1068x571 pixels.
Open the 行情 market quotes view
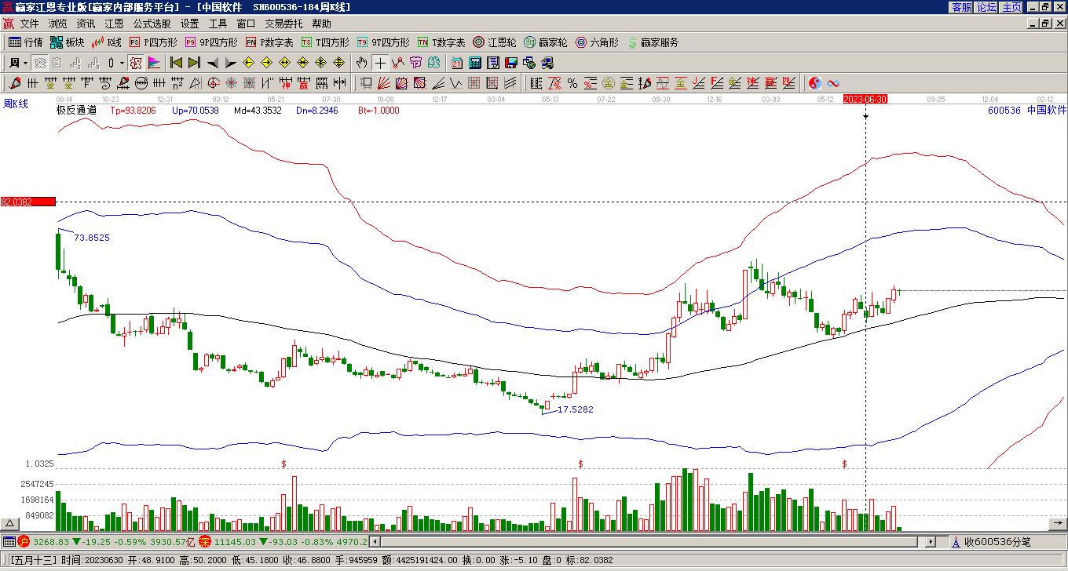(26, 42)
